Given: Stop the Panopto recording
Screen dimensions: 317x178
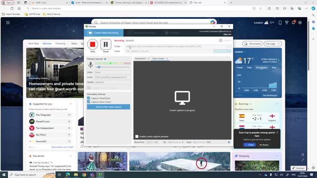Looking at the screenshot, I should click(93, 44).
